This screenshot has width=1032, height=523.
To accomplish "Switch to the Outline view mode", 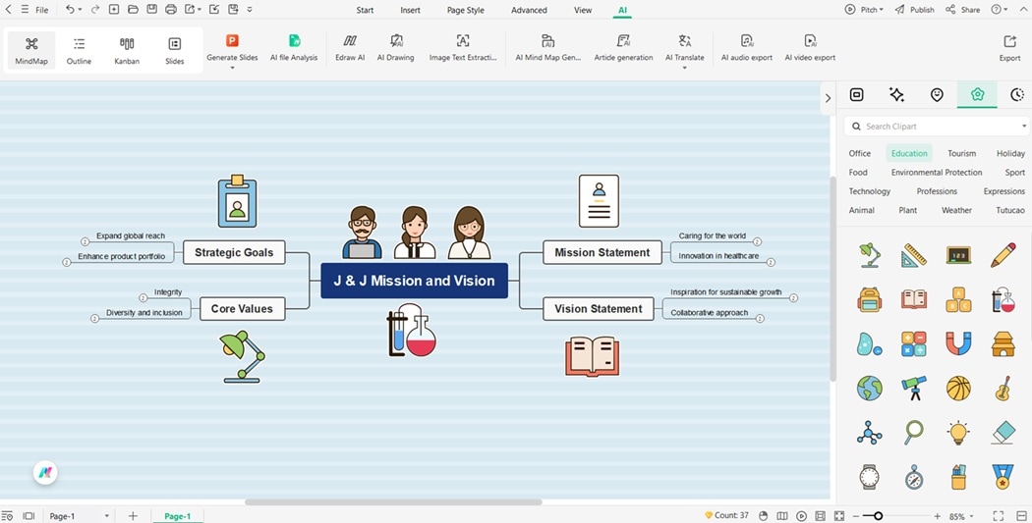I will tap(79, 51).
